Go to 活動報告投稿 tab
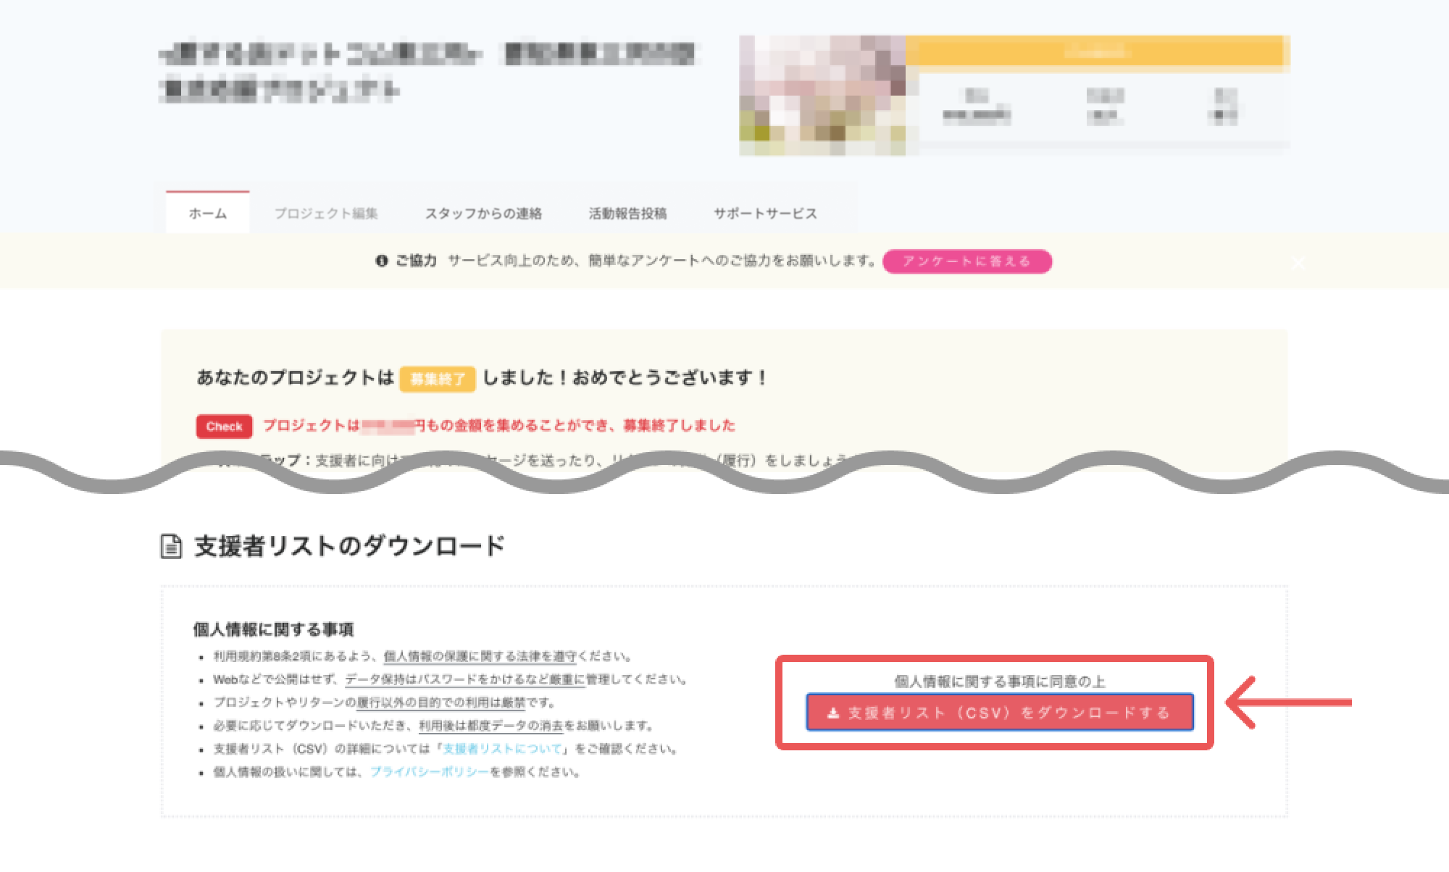The height and width of the screenshot is (872, 1449). (x=627, y=214)
